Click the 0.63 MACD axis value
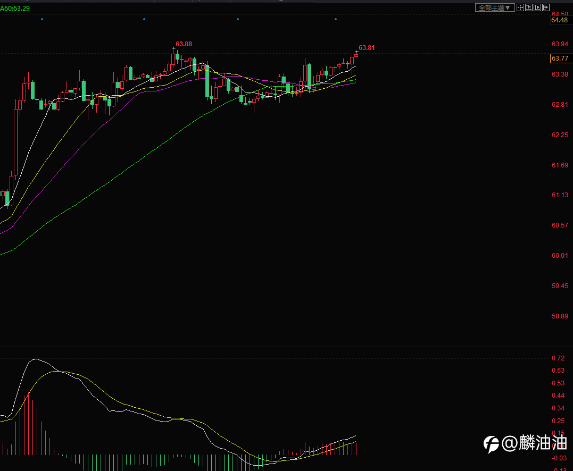573x471 pixels. (x=558, y=371)
